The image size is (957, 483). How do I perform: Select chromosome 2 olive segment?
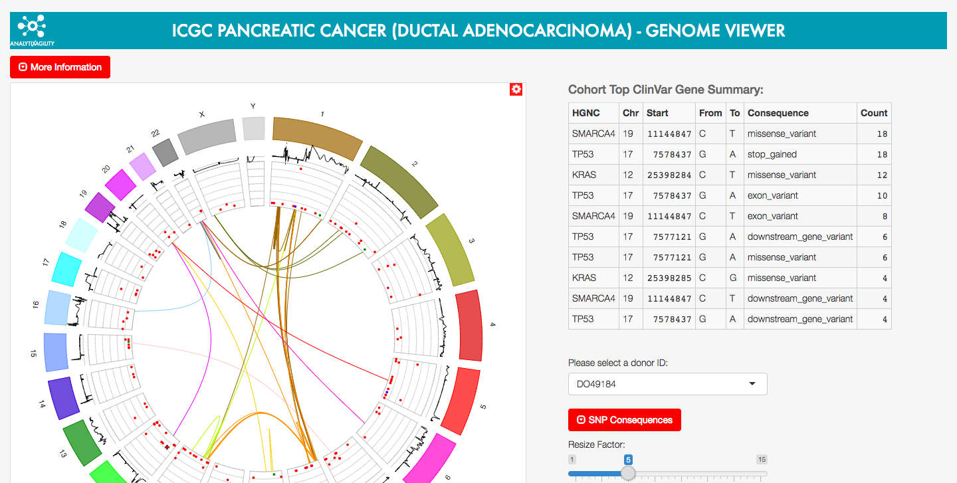tap(399, 181)
